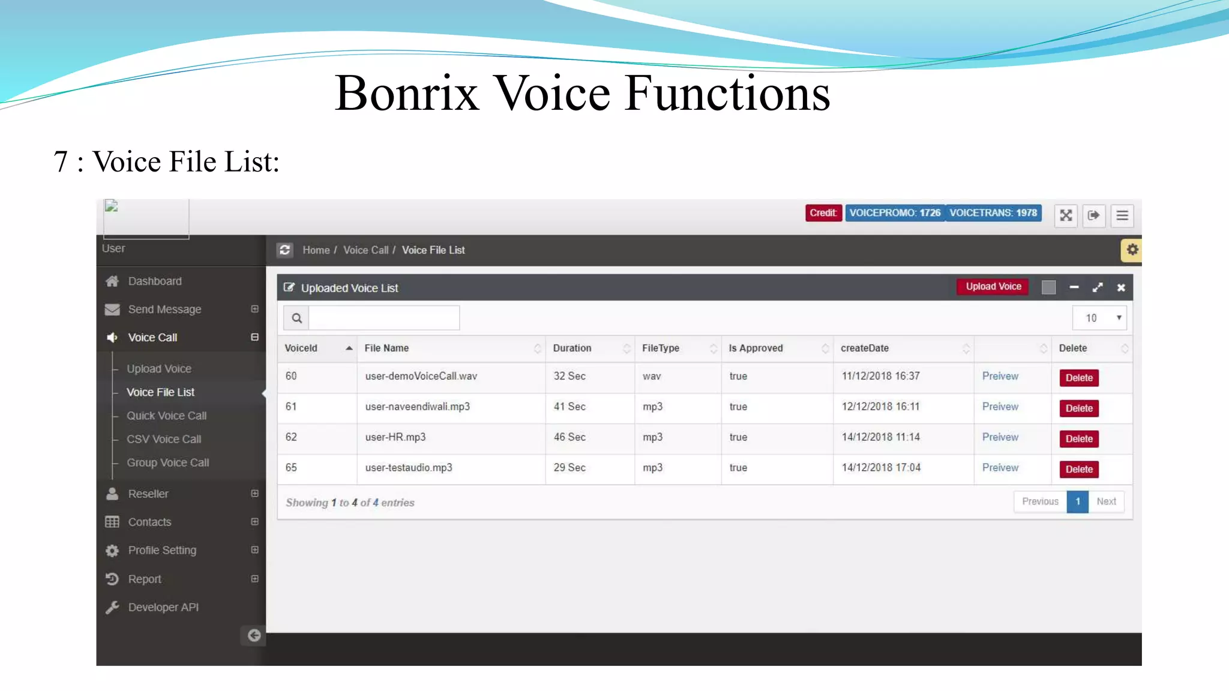This screenshot has height=691, width=1229.
Task: Click the red Credit label
Action: click(x=823, y=213)
